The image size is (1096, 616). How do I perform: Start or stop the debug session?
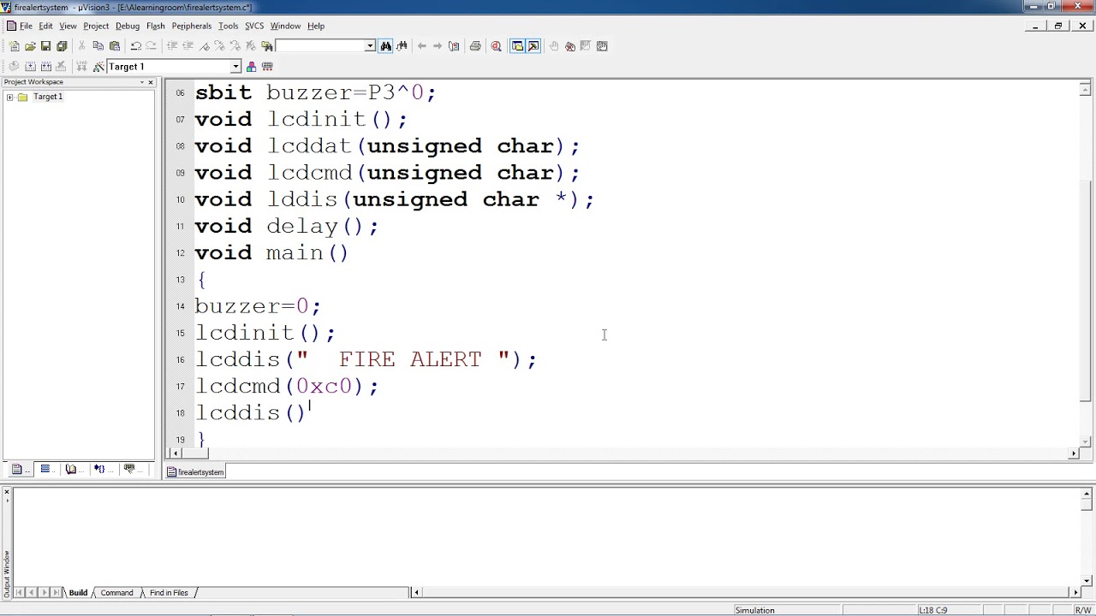click(x=496, y=46)
